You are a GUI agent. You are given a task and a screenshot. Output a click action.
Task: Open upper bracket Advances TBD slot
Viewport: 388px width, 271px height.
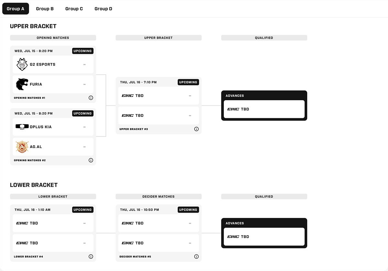coord(264,109)
